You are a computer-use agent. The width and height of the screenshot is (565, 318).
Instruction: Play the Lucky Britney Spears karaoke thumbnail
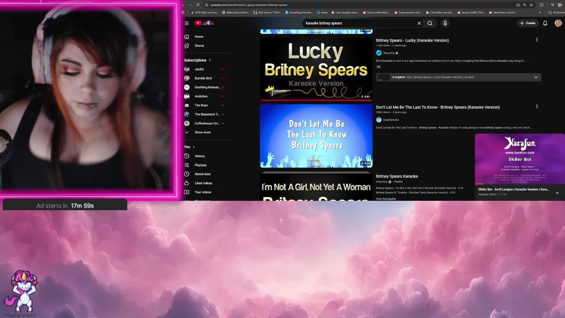(316, 69)
